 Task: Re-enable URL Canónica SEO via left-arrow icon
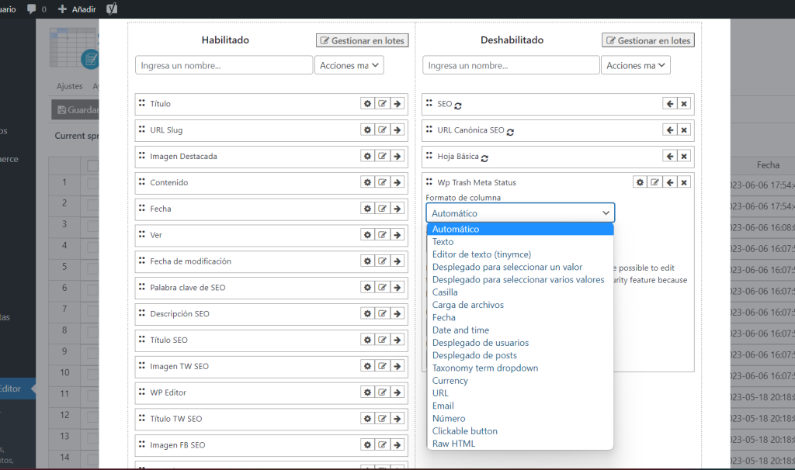tap(669, 130)
